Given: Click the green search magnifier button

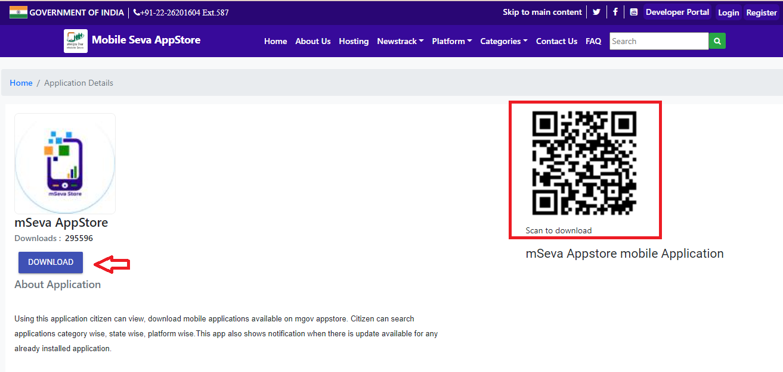Looking at the screenshot, I should pos(717,41).
